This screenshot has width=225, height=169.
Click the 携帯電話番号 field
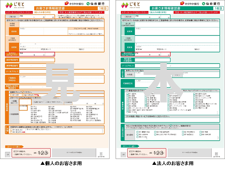(x=37, y=66)
